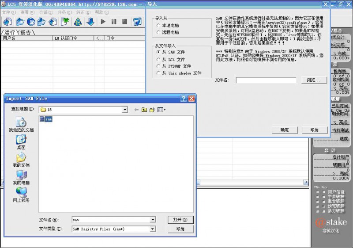
Task: Click 取消 in Import SAM File dialog
Action: pyautogui.click(x=180, y=229)
